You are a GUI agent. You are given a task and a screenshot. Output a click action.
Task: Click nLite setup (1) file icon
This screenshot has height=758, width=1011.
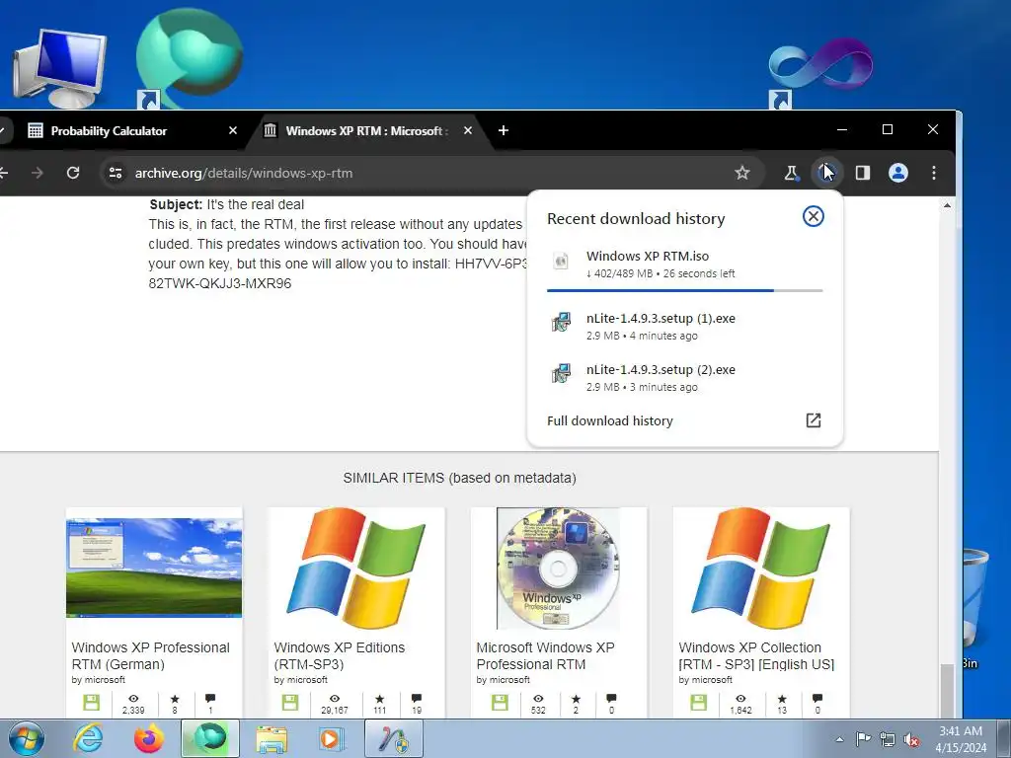561,322
